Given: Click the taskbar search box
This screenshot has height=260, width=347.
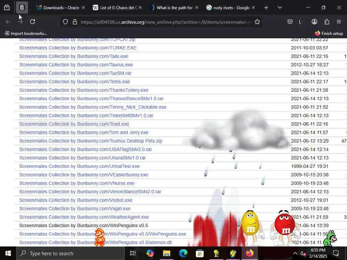Looking at the screenshot, I should click(x=70, y=253).
